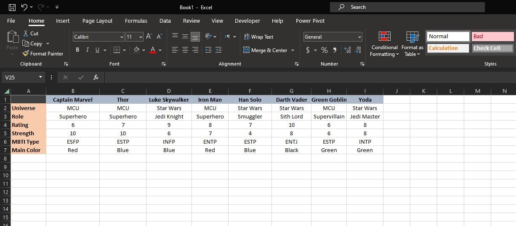The width and height of the screenshot is (516, 226).
Task: Select the Darth Vader header cell
Action: [x=292, y=100]
